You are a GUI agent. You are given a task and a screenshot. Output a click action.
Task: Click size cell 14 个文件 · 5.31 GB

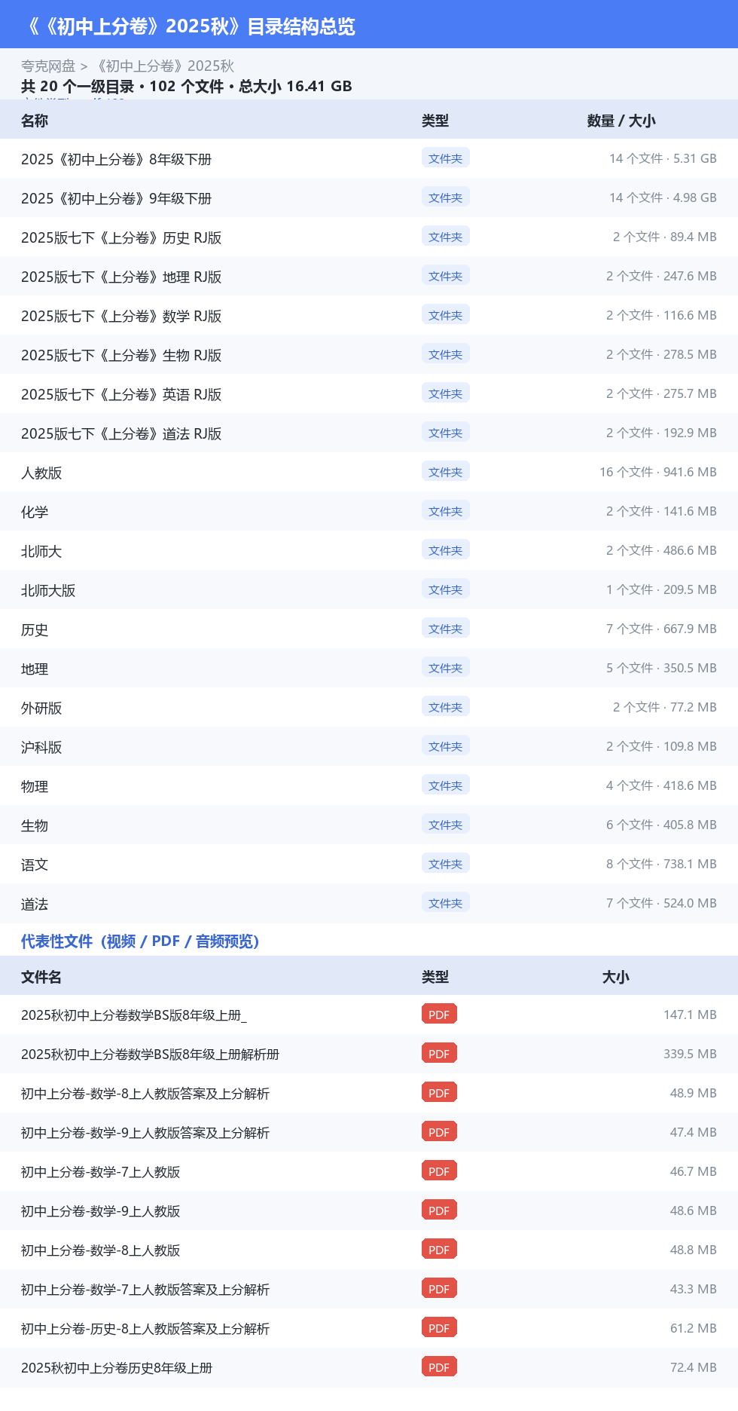[x=663, y=158]
